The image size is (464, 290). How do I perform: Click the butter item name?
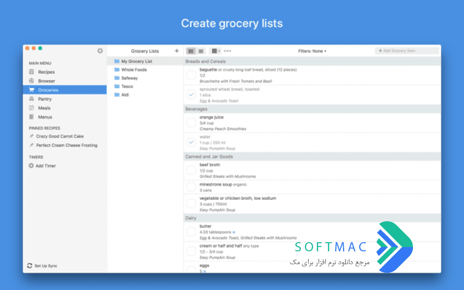click(x=205, y=226)
